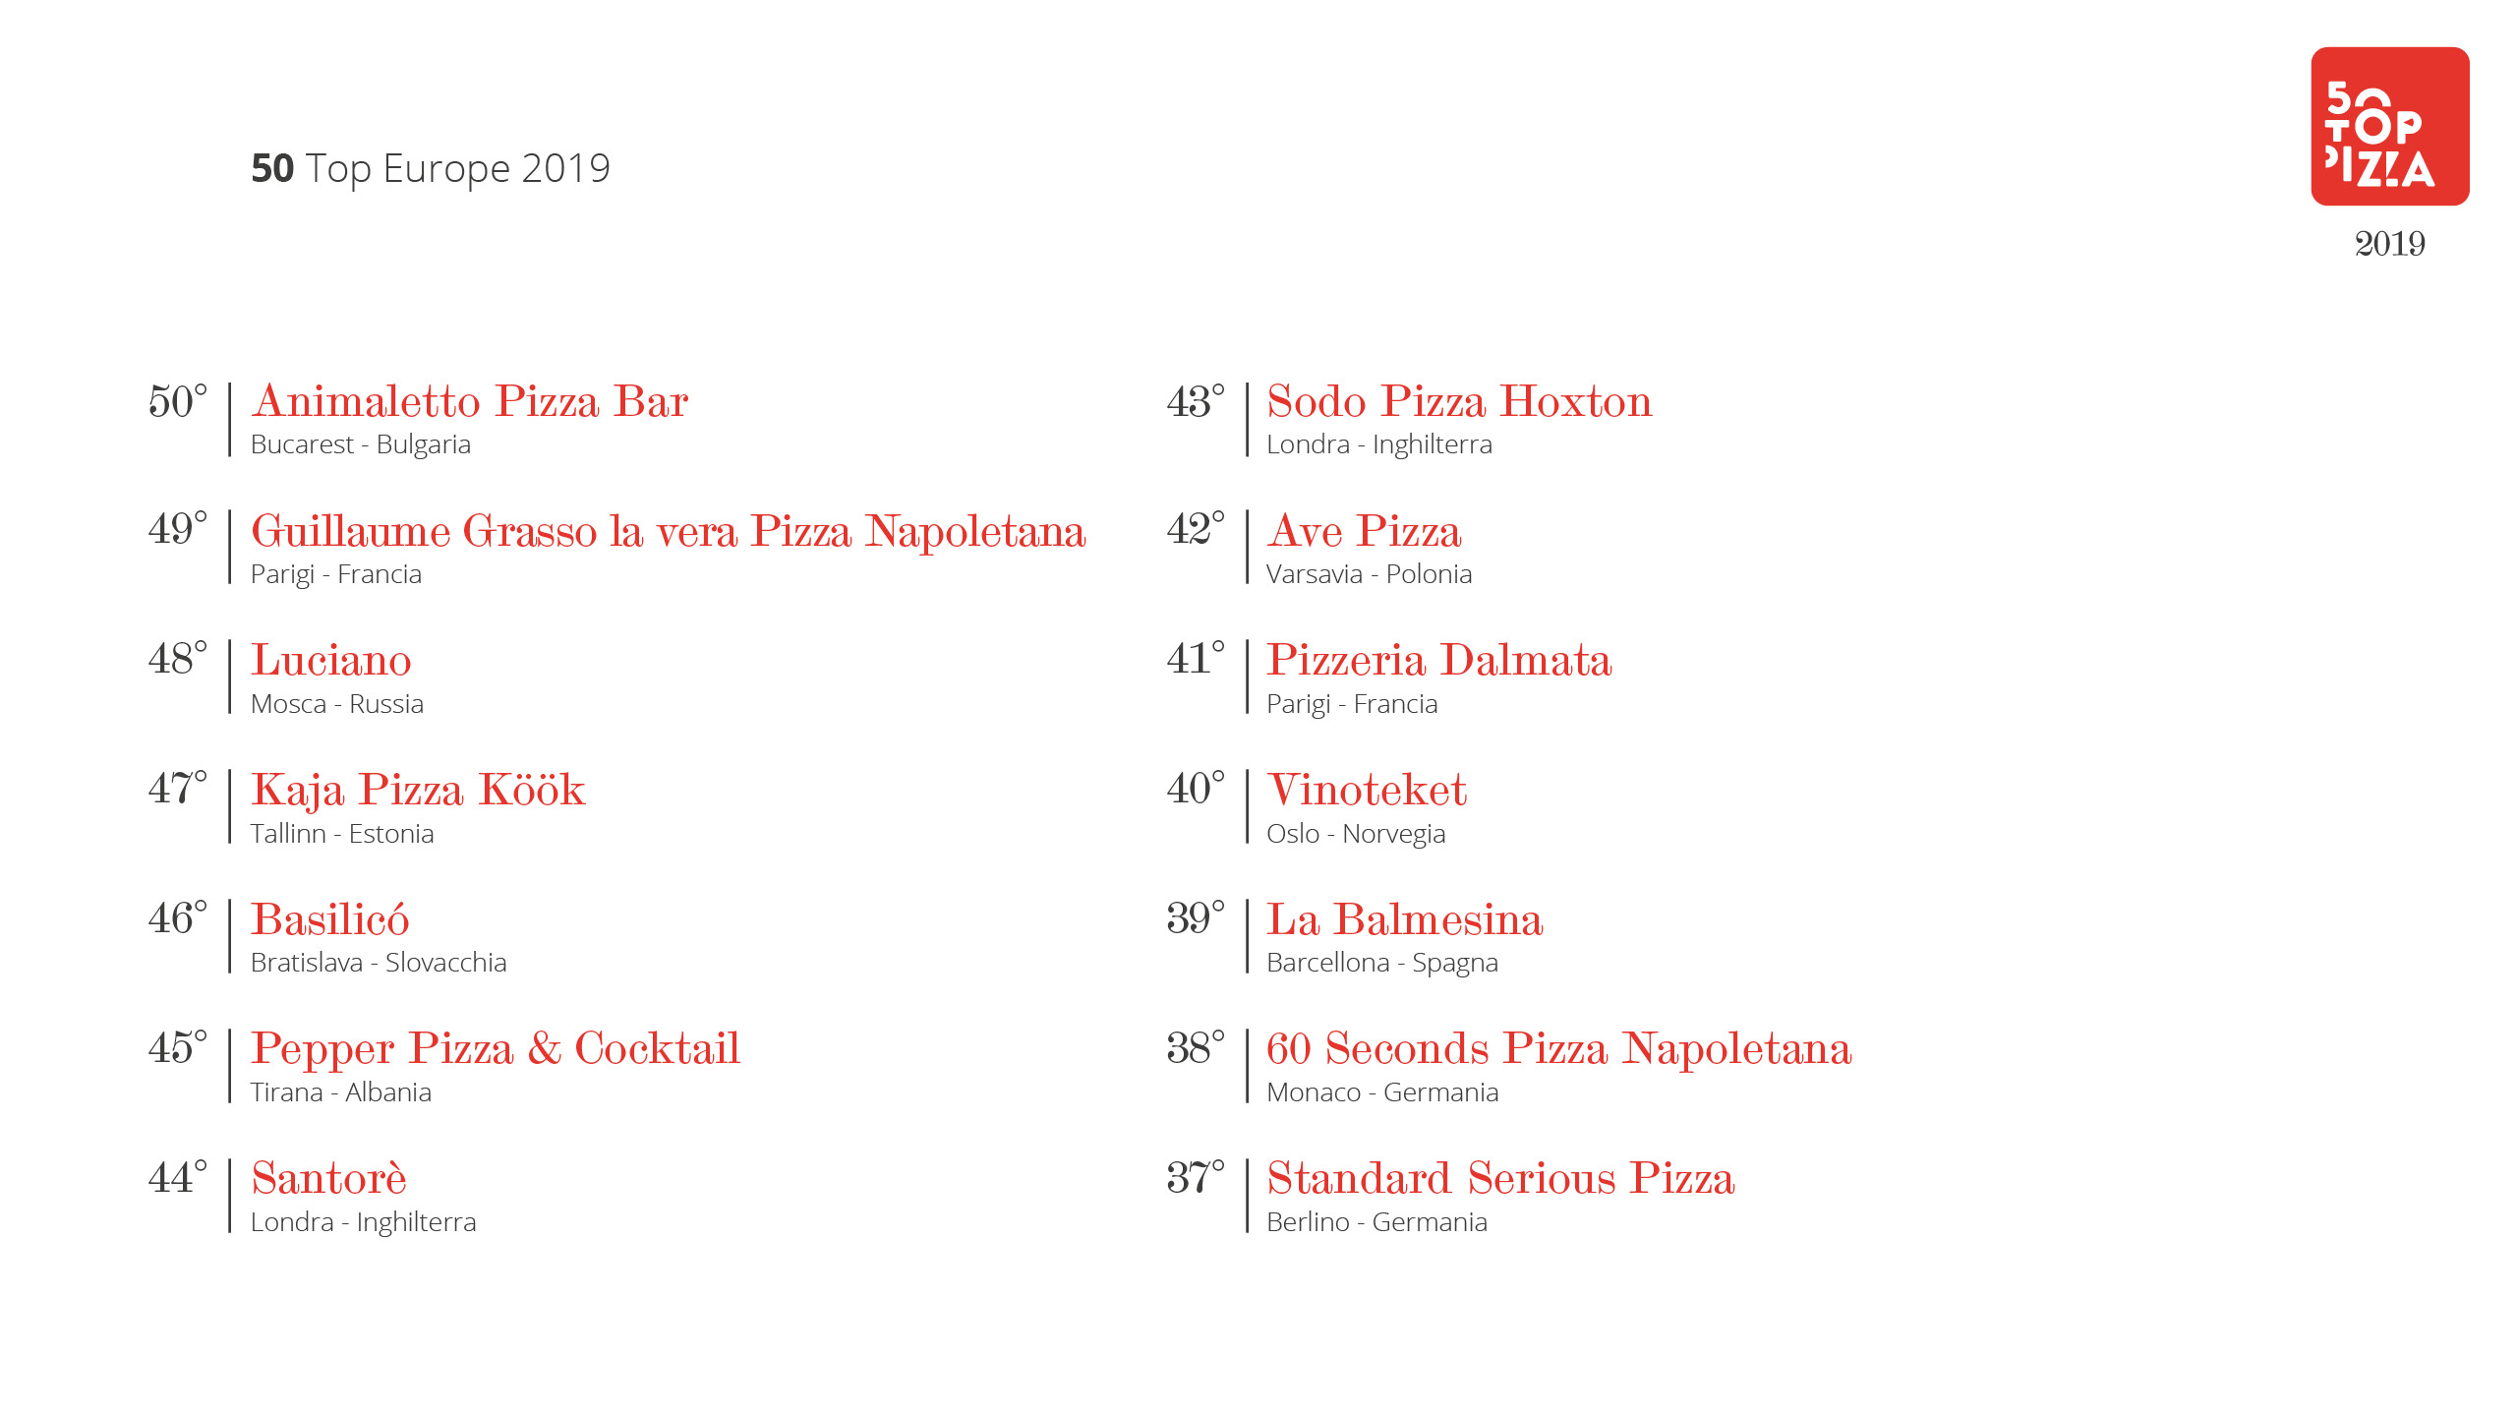Click the "Oslo - Norvegia" location text

tap(1356, 834)
